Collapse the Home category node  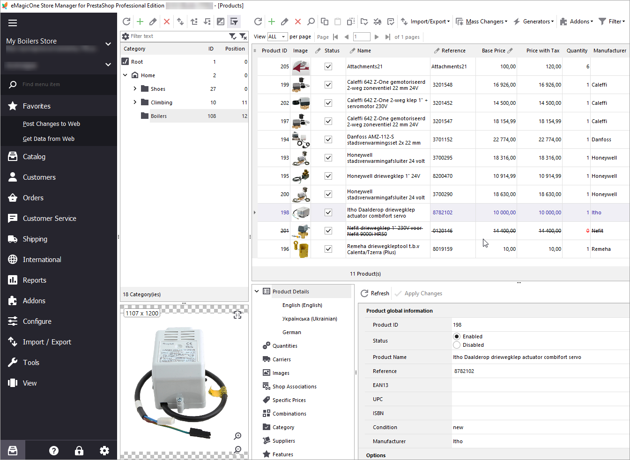(x=125, y=75)
